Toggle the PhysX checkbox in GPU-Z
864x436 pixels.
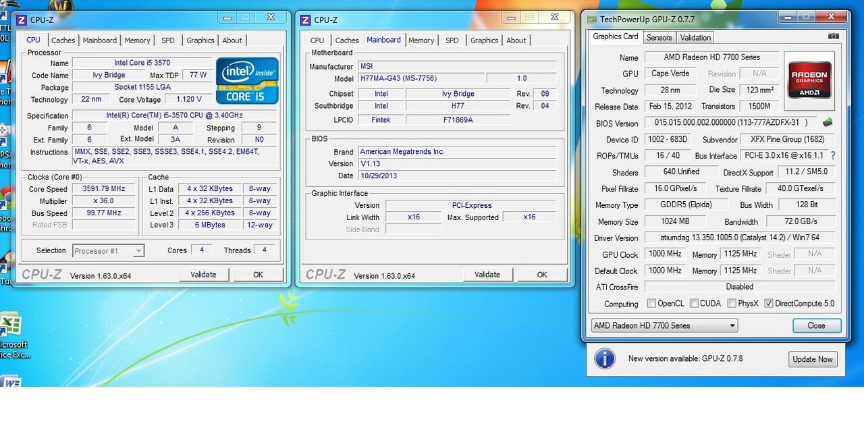click(x=732, y=304)
